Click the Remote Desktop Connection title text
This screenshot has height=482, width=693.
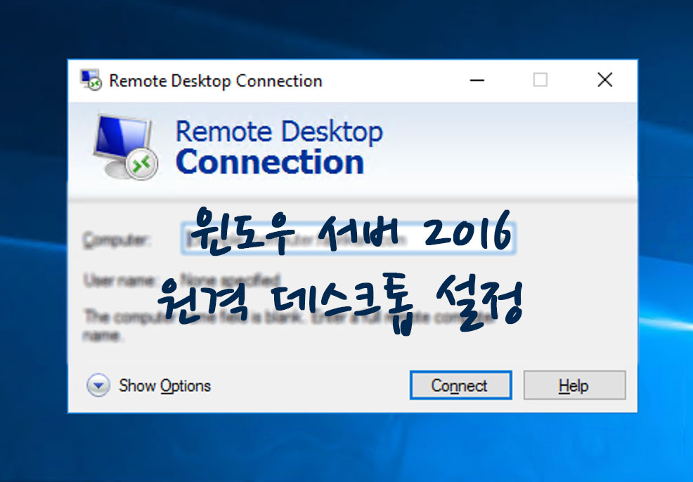pyautogui.click(x=216, y=81)
